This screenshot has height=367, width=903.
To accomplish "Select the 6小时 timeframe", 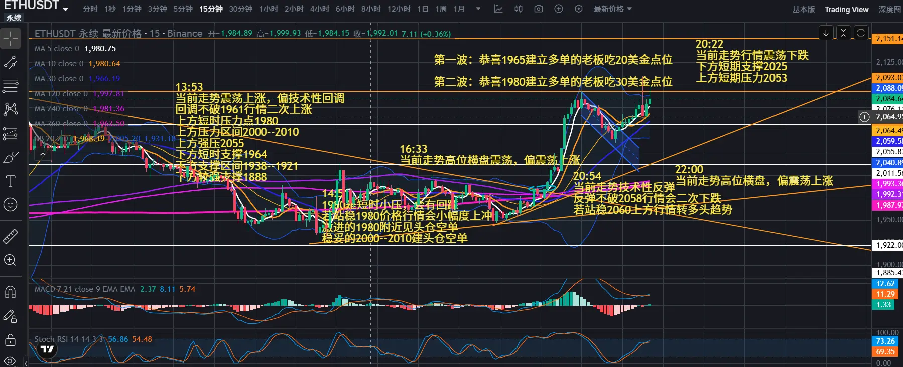I will 345,9.
